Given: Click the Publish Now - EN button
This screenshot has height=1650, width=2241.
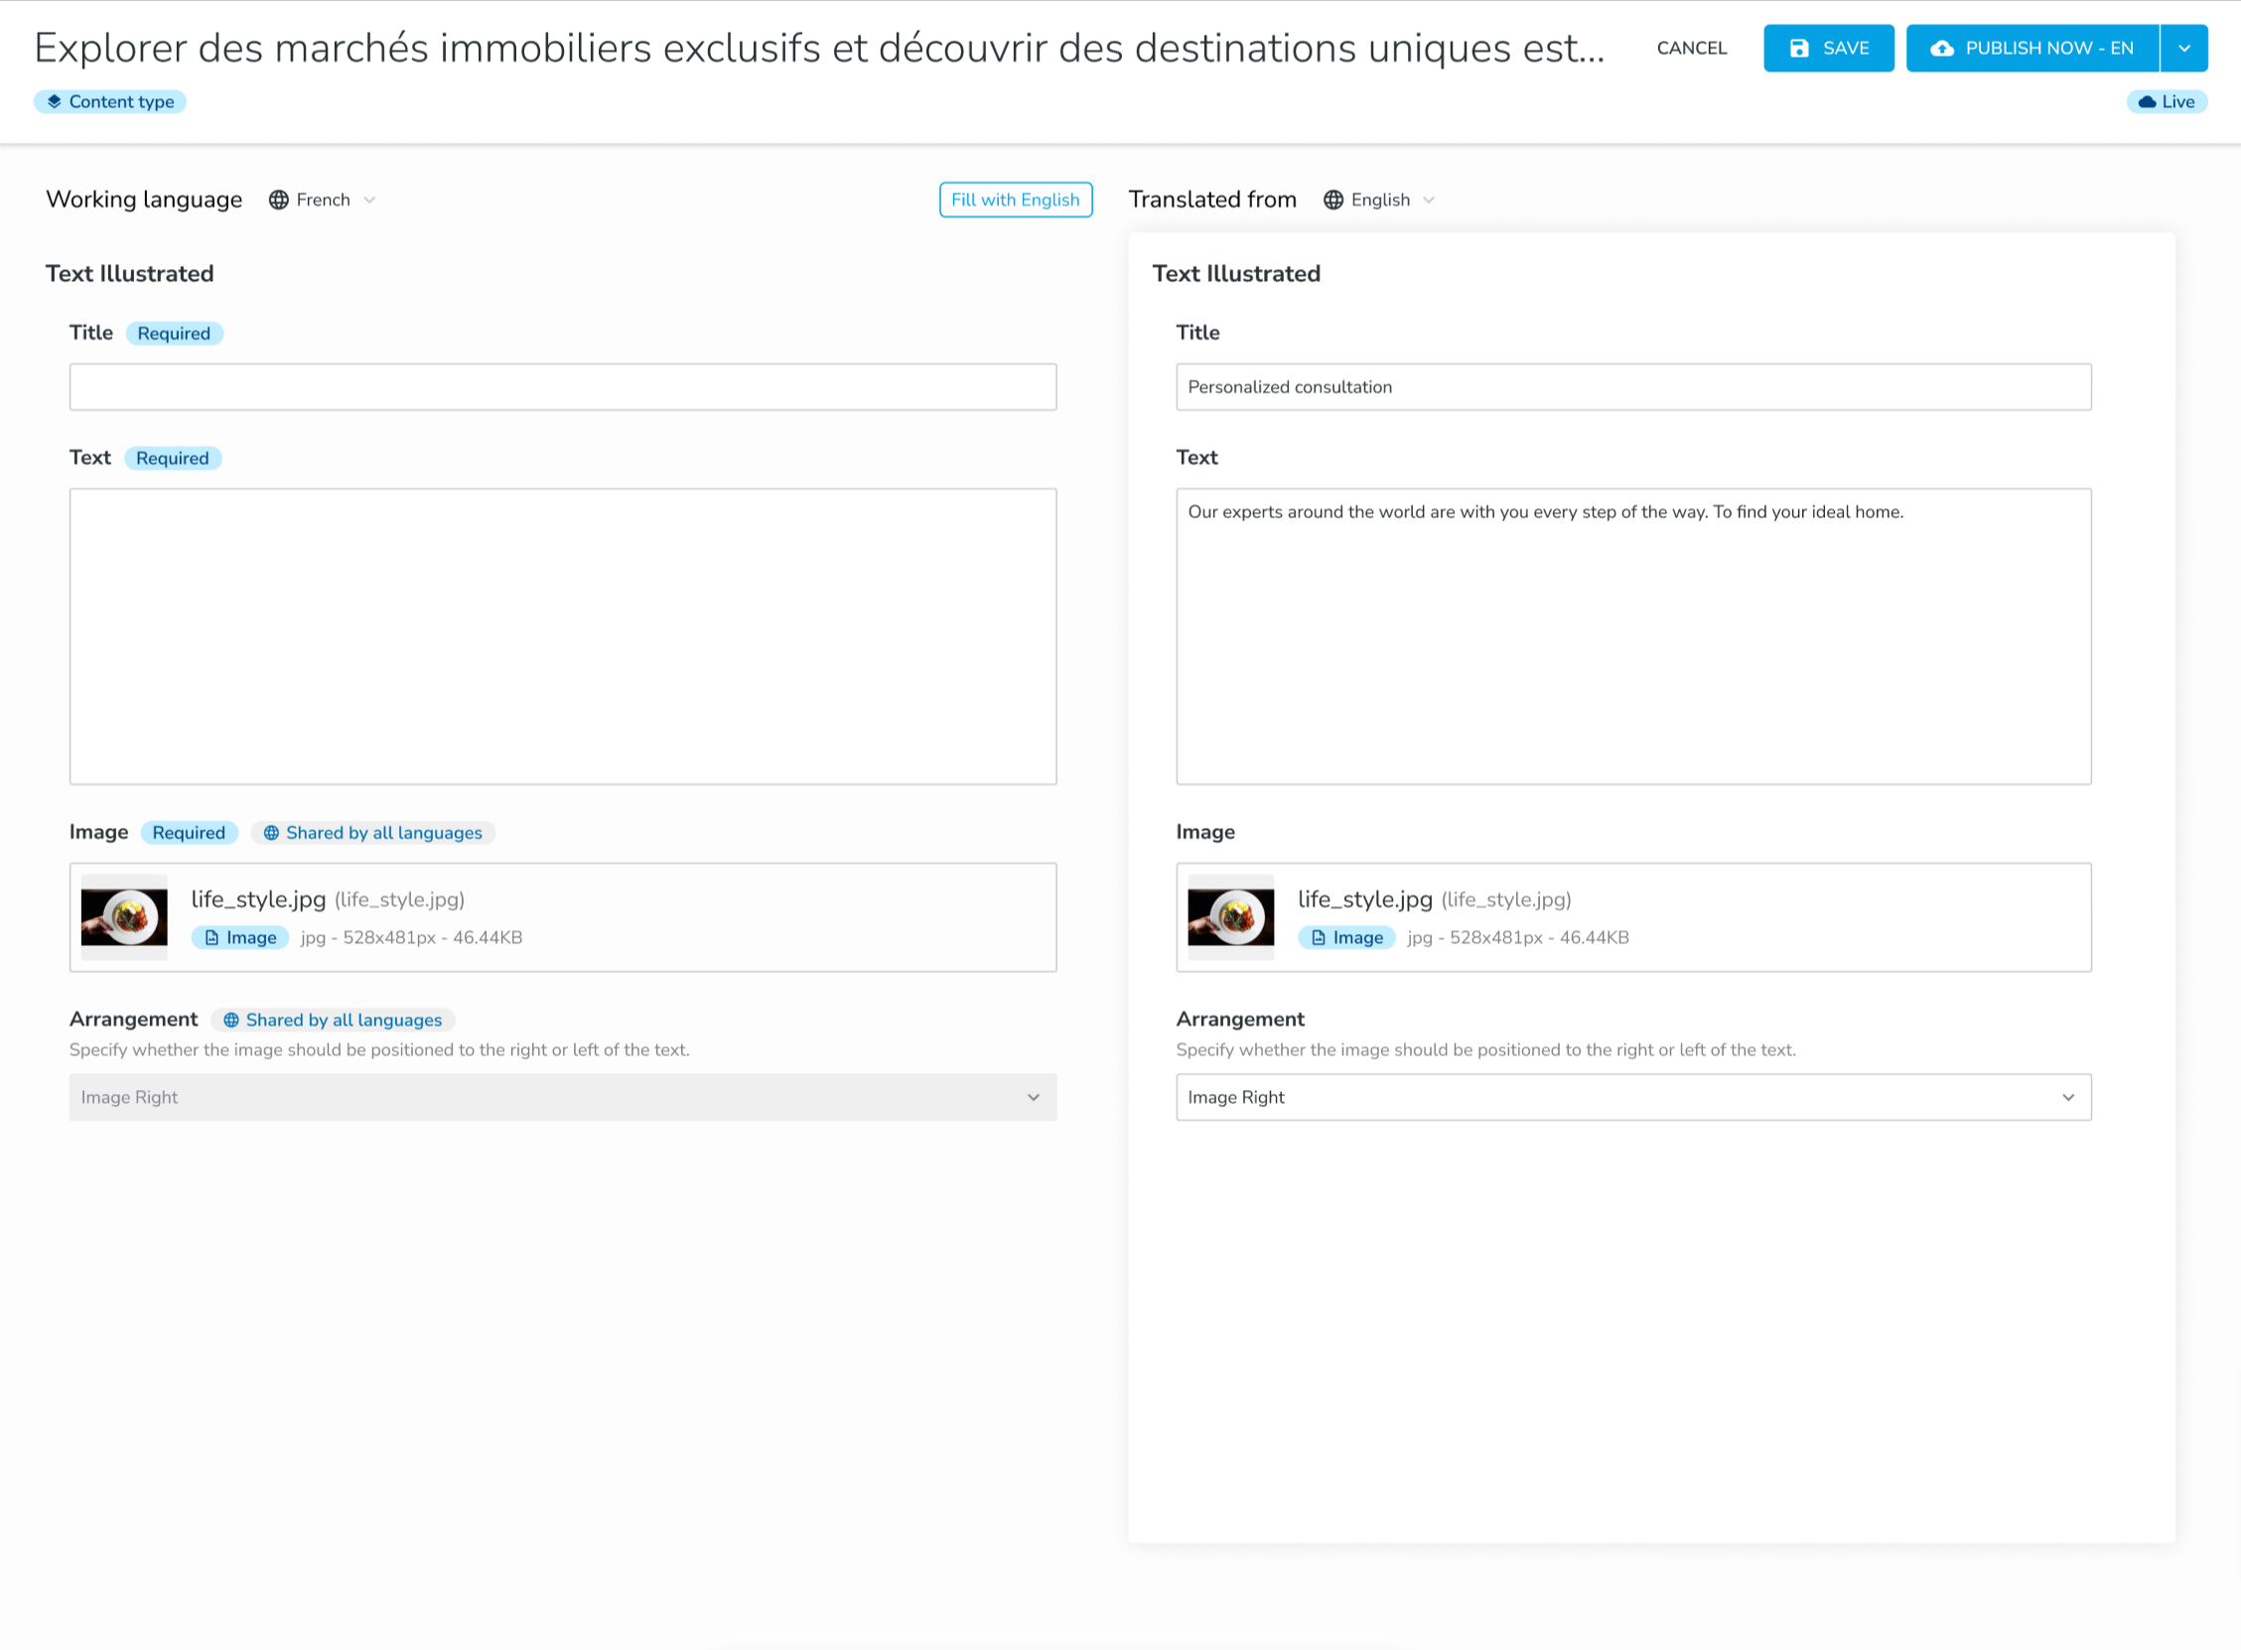Looking at the screenshot, I should click(x=2032, y=48).
